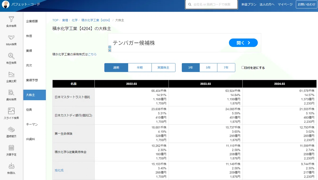Open 大株主 in side menu
Screen dimensions: 318x180
tap(34, 95)
